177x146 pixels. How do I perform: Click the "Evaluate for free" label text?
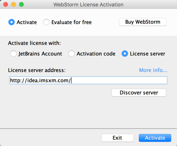coord(72,22)
